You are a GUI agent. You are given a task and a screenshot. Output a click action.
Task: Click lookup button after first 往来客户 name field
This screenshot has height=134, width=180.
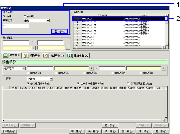point(92,68)
